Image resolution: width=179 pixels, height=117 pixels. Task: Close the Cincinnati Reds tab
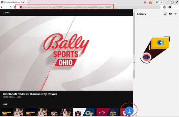click(x=24, y=2)
